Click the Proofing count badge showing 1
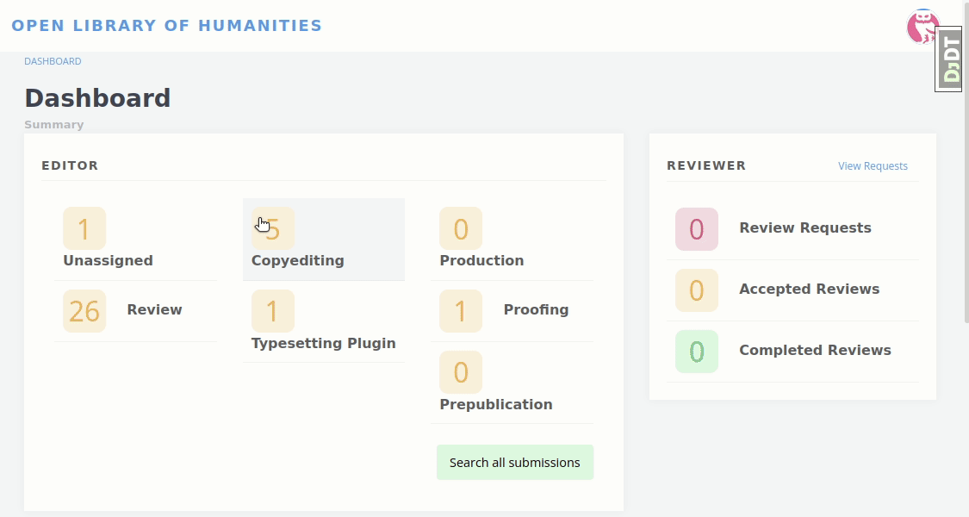The height and width of the screenshot is (517, 969). pos(461,311)
